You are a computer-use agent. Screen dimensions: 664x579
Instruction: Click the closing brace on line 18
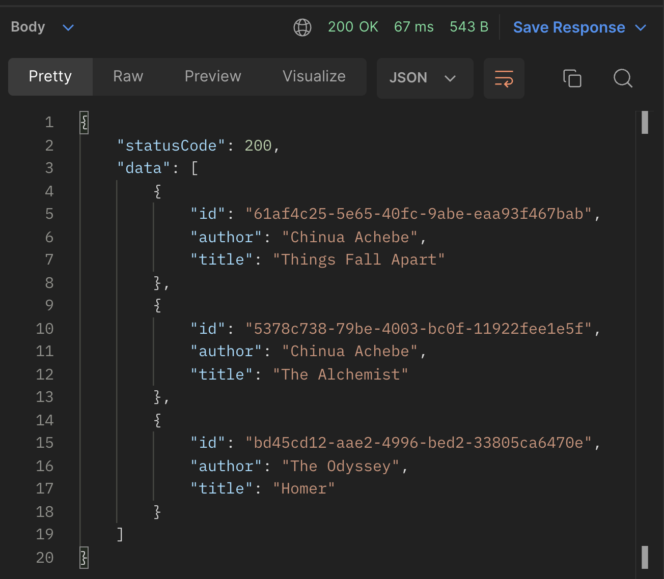coord(157,512)
